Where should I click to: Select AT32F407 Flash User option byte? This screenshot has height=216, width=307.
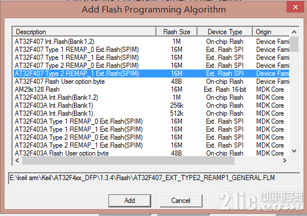[151, 81]
